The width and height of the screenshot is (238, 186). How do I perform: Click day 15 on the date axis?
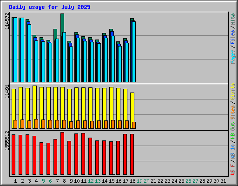click(x=112, y=181)
